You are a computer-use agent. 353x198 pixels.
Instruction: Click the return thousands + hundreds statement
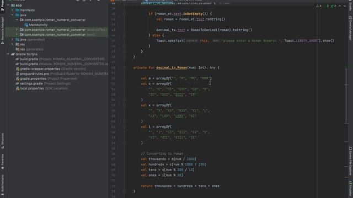(180, 186)
